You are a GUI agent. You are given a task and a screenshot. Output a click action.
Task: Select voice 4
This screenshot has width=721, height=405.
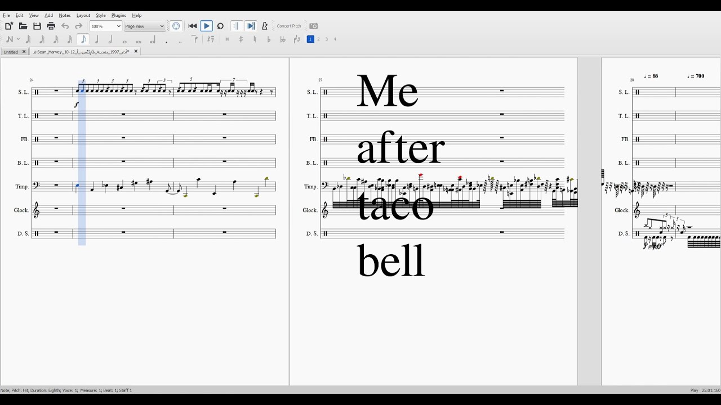tap(335, 39)
